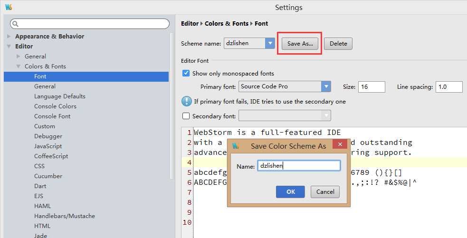
Task: Click the Save As... button
Action: pyautogui.click(x=300, y=44)
